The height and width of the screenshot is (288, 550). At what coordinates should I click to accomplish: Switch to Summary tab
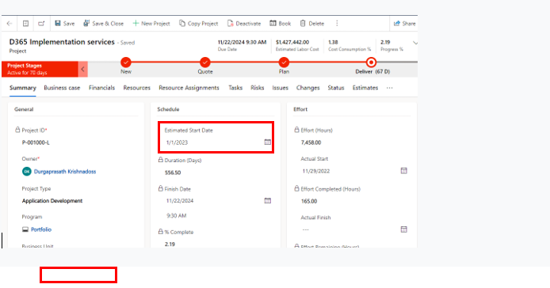coord(23,88)
